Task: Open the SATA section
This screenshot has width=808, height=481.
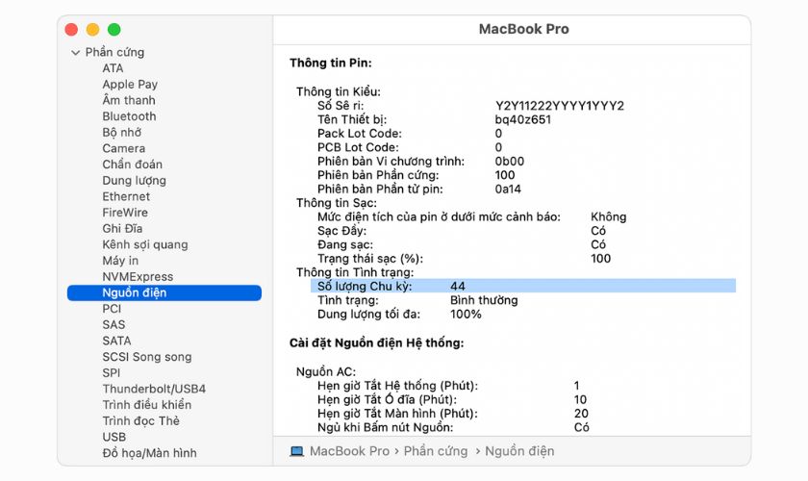Action: click(117, 341)
